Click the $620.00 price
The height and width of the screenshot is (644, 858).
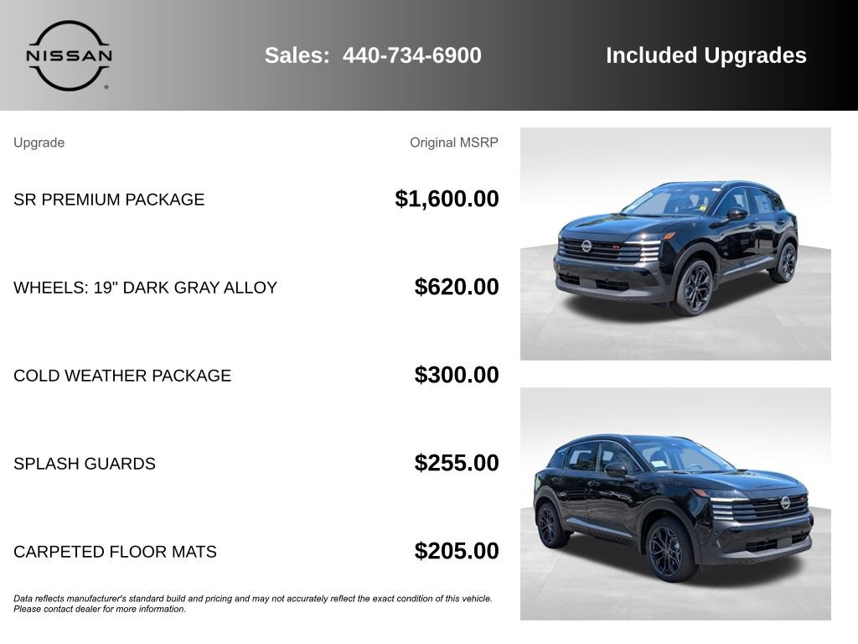[457, 287]
